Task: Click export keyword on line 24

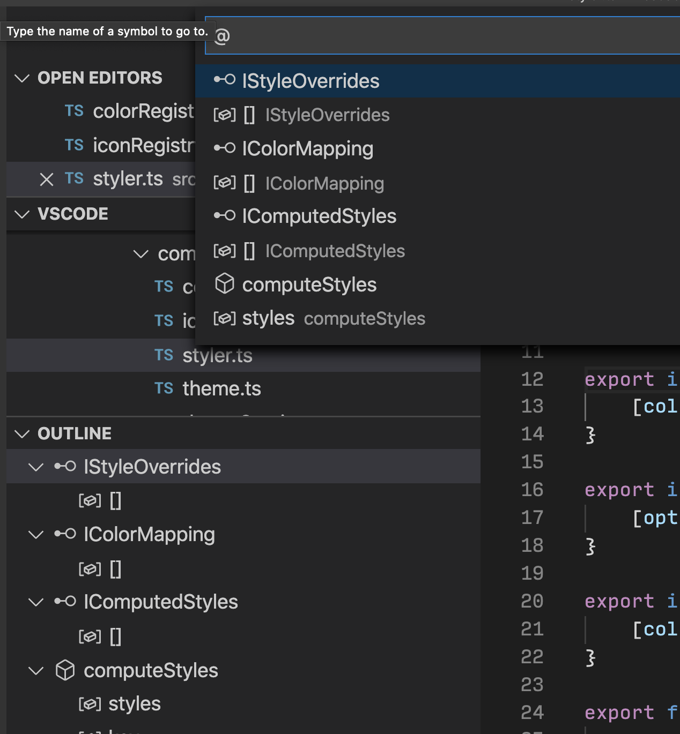Action: click(x=619, y=713)
